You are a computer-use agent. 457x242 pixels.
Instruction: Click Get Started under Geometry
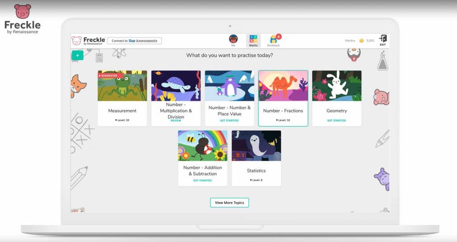(x=337, y=120)
